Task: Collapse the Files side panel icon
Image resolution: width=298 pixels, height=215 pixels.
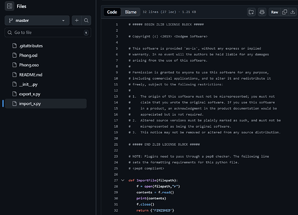Action: [9, 6]
